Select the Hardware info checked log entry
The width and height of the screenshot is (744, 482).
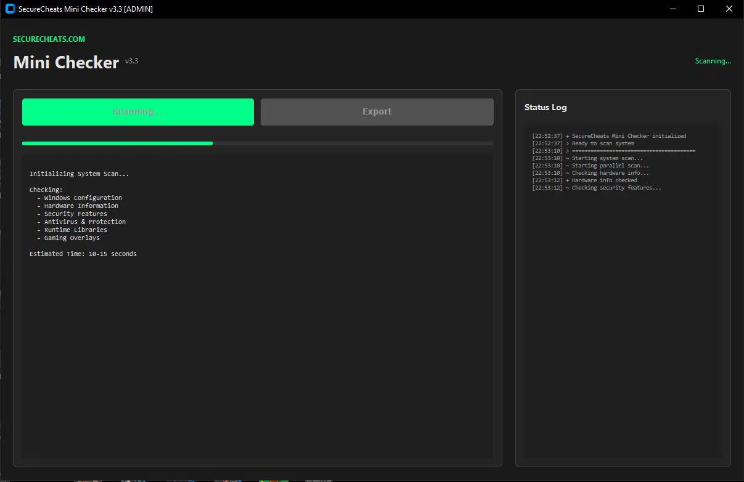(584, 180)
